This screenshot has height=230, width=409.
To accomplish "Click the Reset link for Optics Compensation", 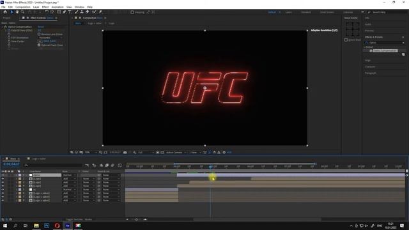I will click(x=41, y=27).
